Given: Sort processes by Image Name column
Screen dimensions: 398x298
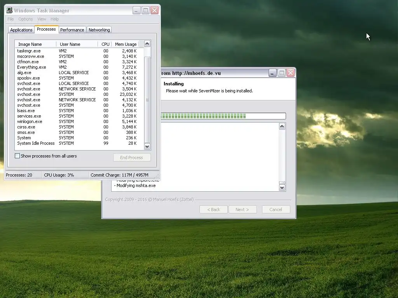Looking at the screenshot, I should 36,44.
